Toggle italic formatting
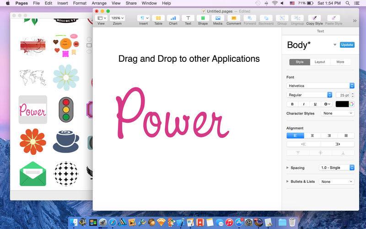Screen dimensions: 366x229 [x=304, y=104]
